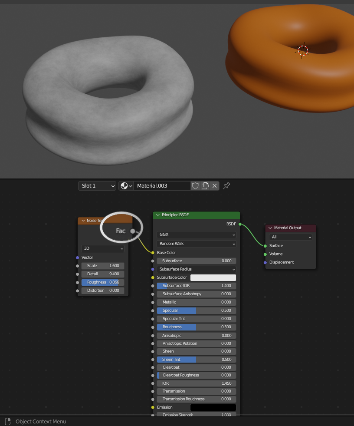
Task: Click the Transmission Roughness field
Action: point(196,399)
